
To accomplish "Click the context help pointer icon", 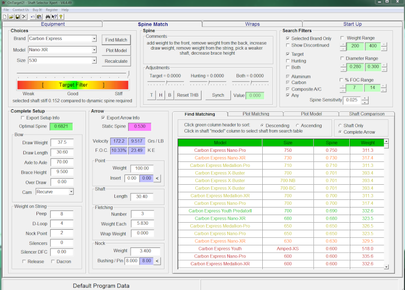I will click(x=54, y=17).
